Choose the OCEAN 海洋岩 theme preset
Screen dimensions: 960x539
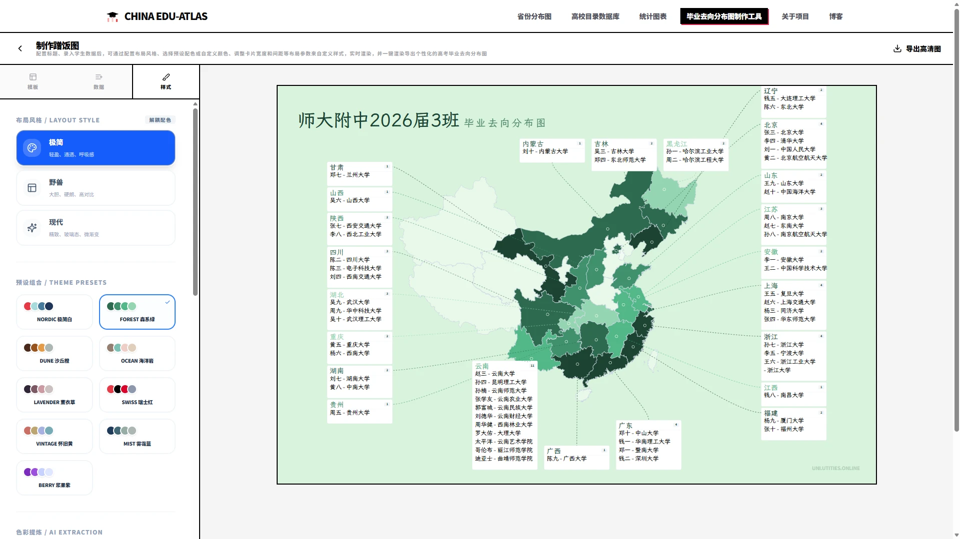[x=137, y=353]
